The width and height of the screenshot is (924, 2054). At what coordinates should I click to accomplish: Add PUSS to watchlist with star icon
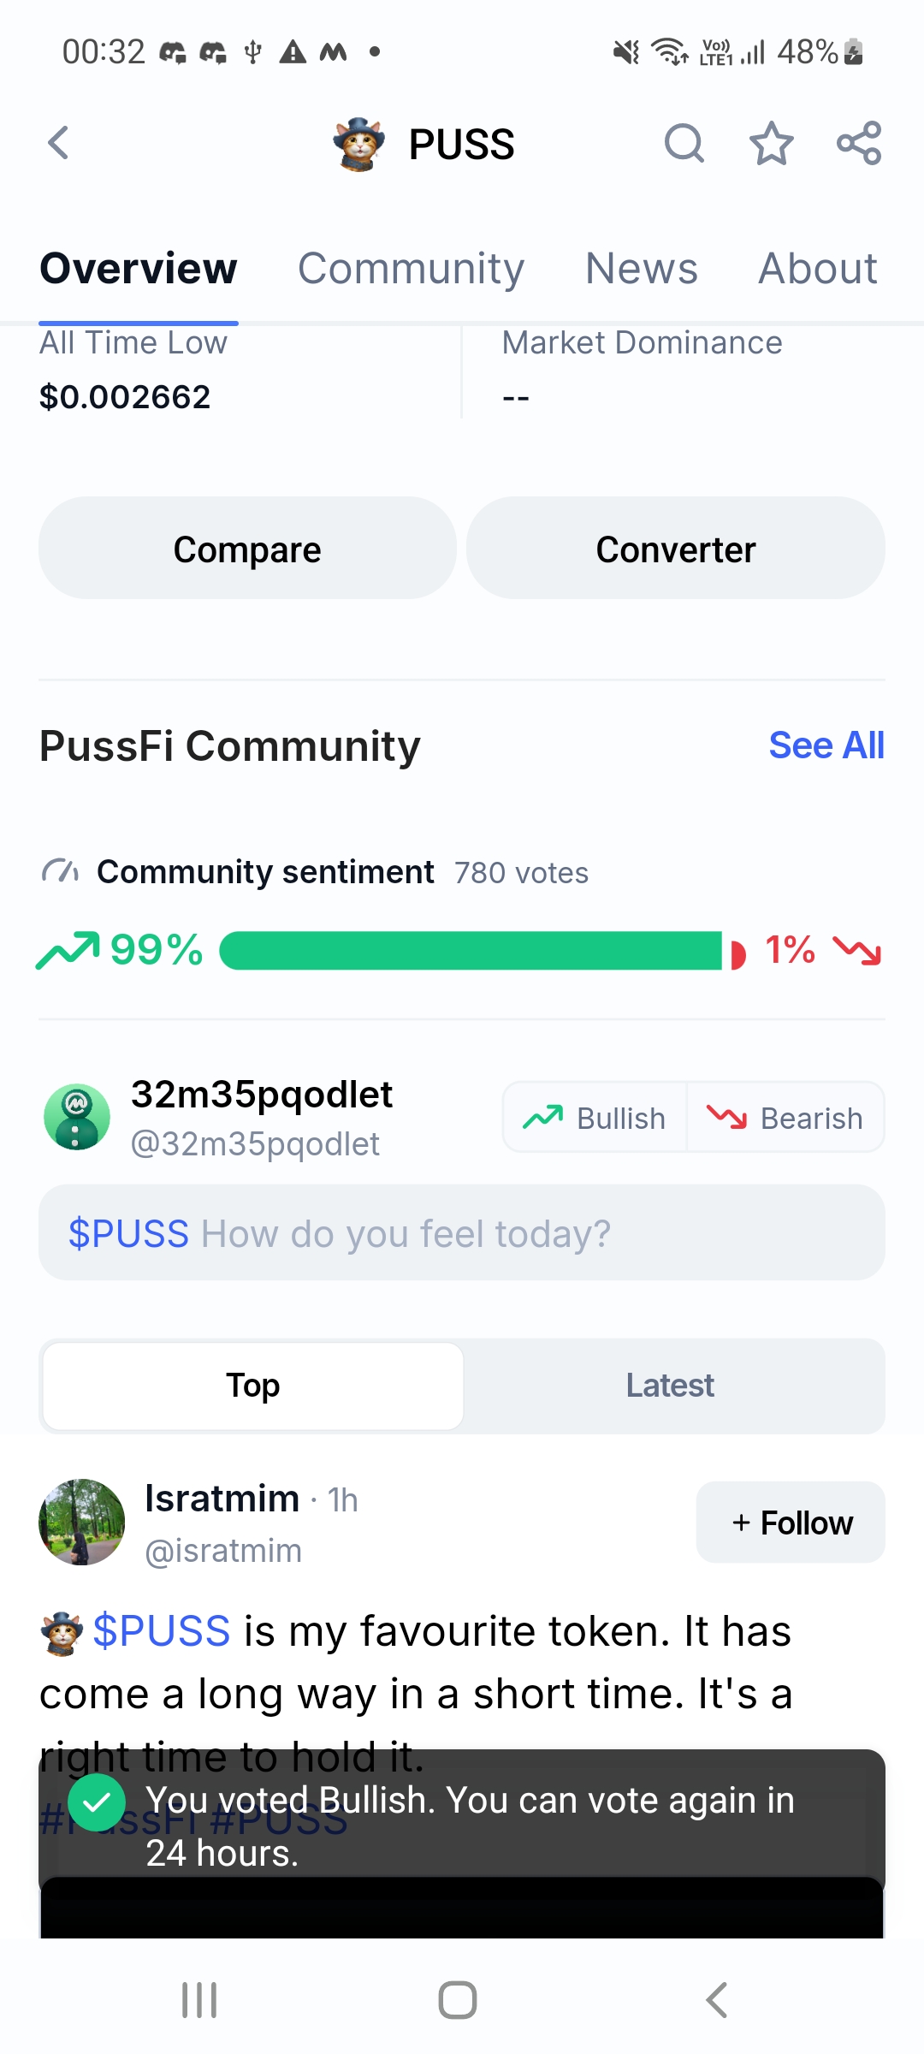[771, 143]
